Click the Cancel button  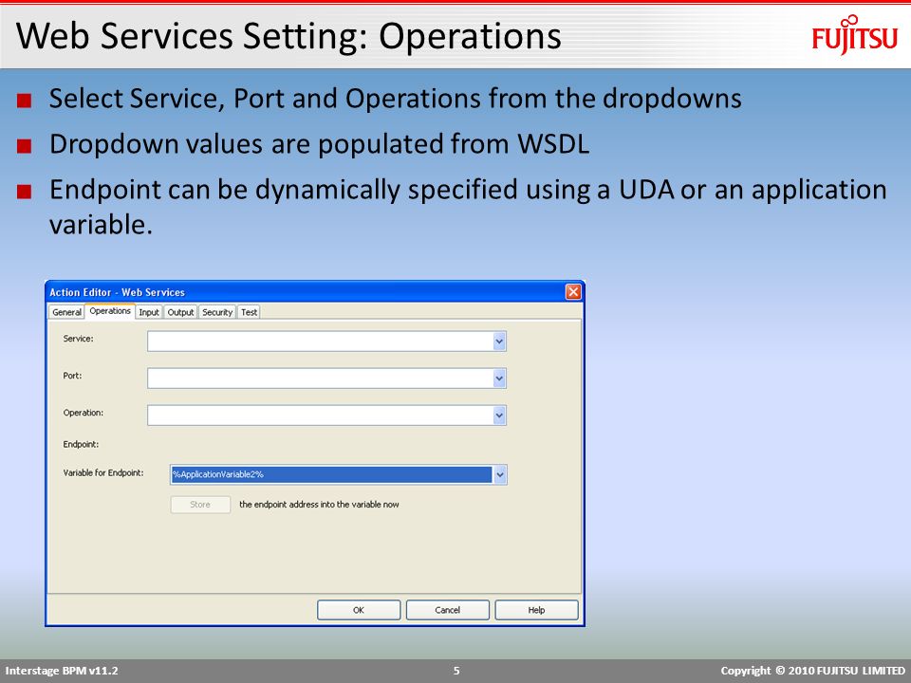(x=447, y=610)
